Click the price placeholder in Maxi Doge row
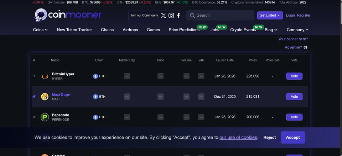Image resolution: width=342 pixels, height=156 pixels. 160,97
